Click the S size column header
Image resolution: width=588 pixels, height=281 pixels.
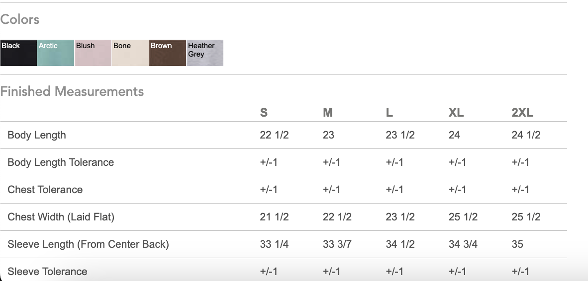tap(264, 113)
